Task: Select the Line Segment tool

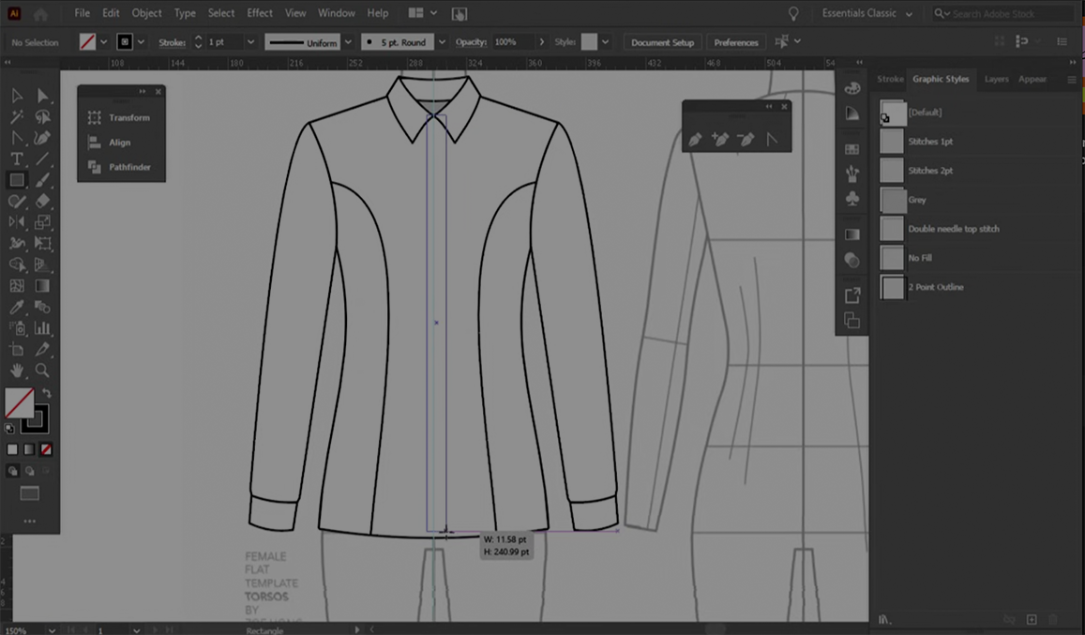Action: click(42, 159)
